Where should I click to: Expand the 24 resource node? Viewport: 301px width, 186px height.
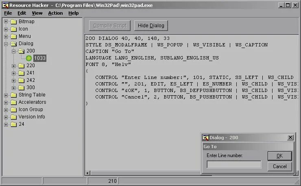click(6, 125)
